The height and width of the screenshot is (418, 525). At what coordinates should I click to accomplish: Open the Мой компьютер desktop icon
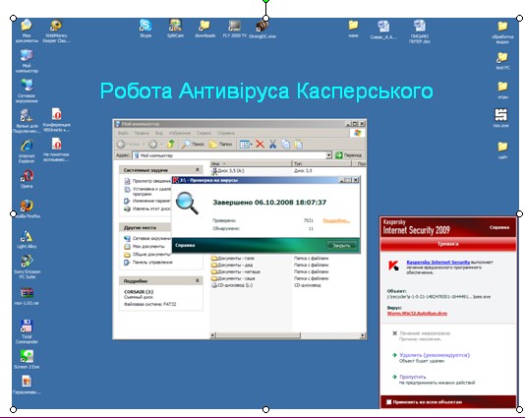27,61
